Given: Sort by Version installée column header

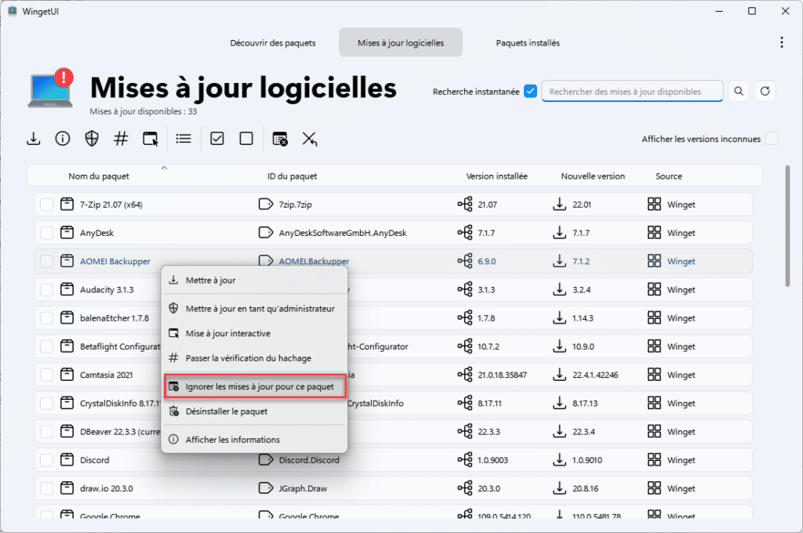Looking at the screenshot, I should click(496, 176).
